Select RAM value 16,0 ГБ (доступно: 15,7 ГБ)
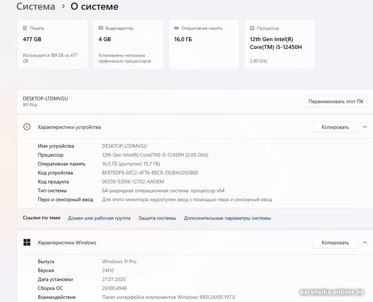 pos(131,164)
